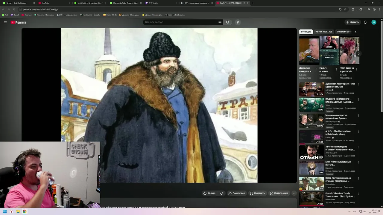This screenshot has width=383, height=215.
Task: Click the YouTube search input field
Action: [x=180, y=22]
